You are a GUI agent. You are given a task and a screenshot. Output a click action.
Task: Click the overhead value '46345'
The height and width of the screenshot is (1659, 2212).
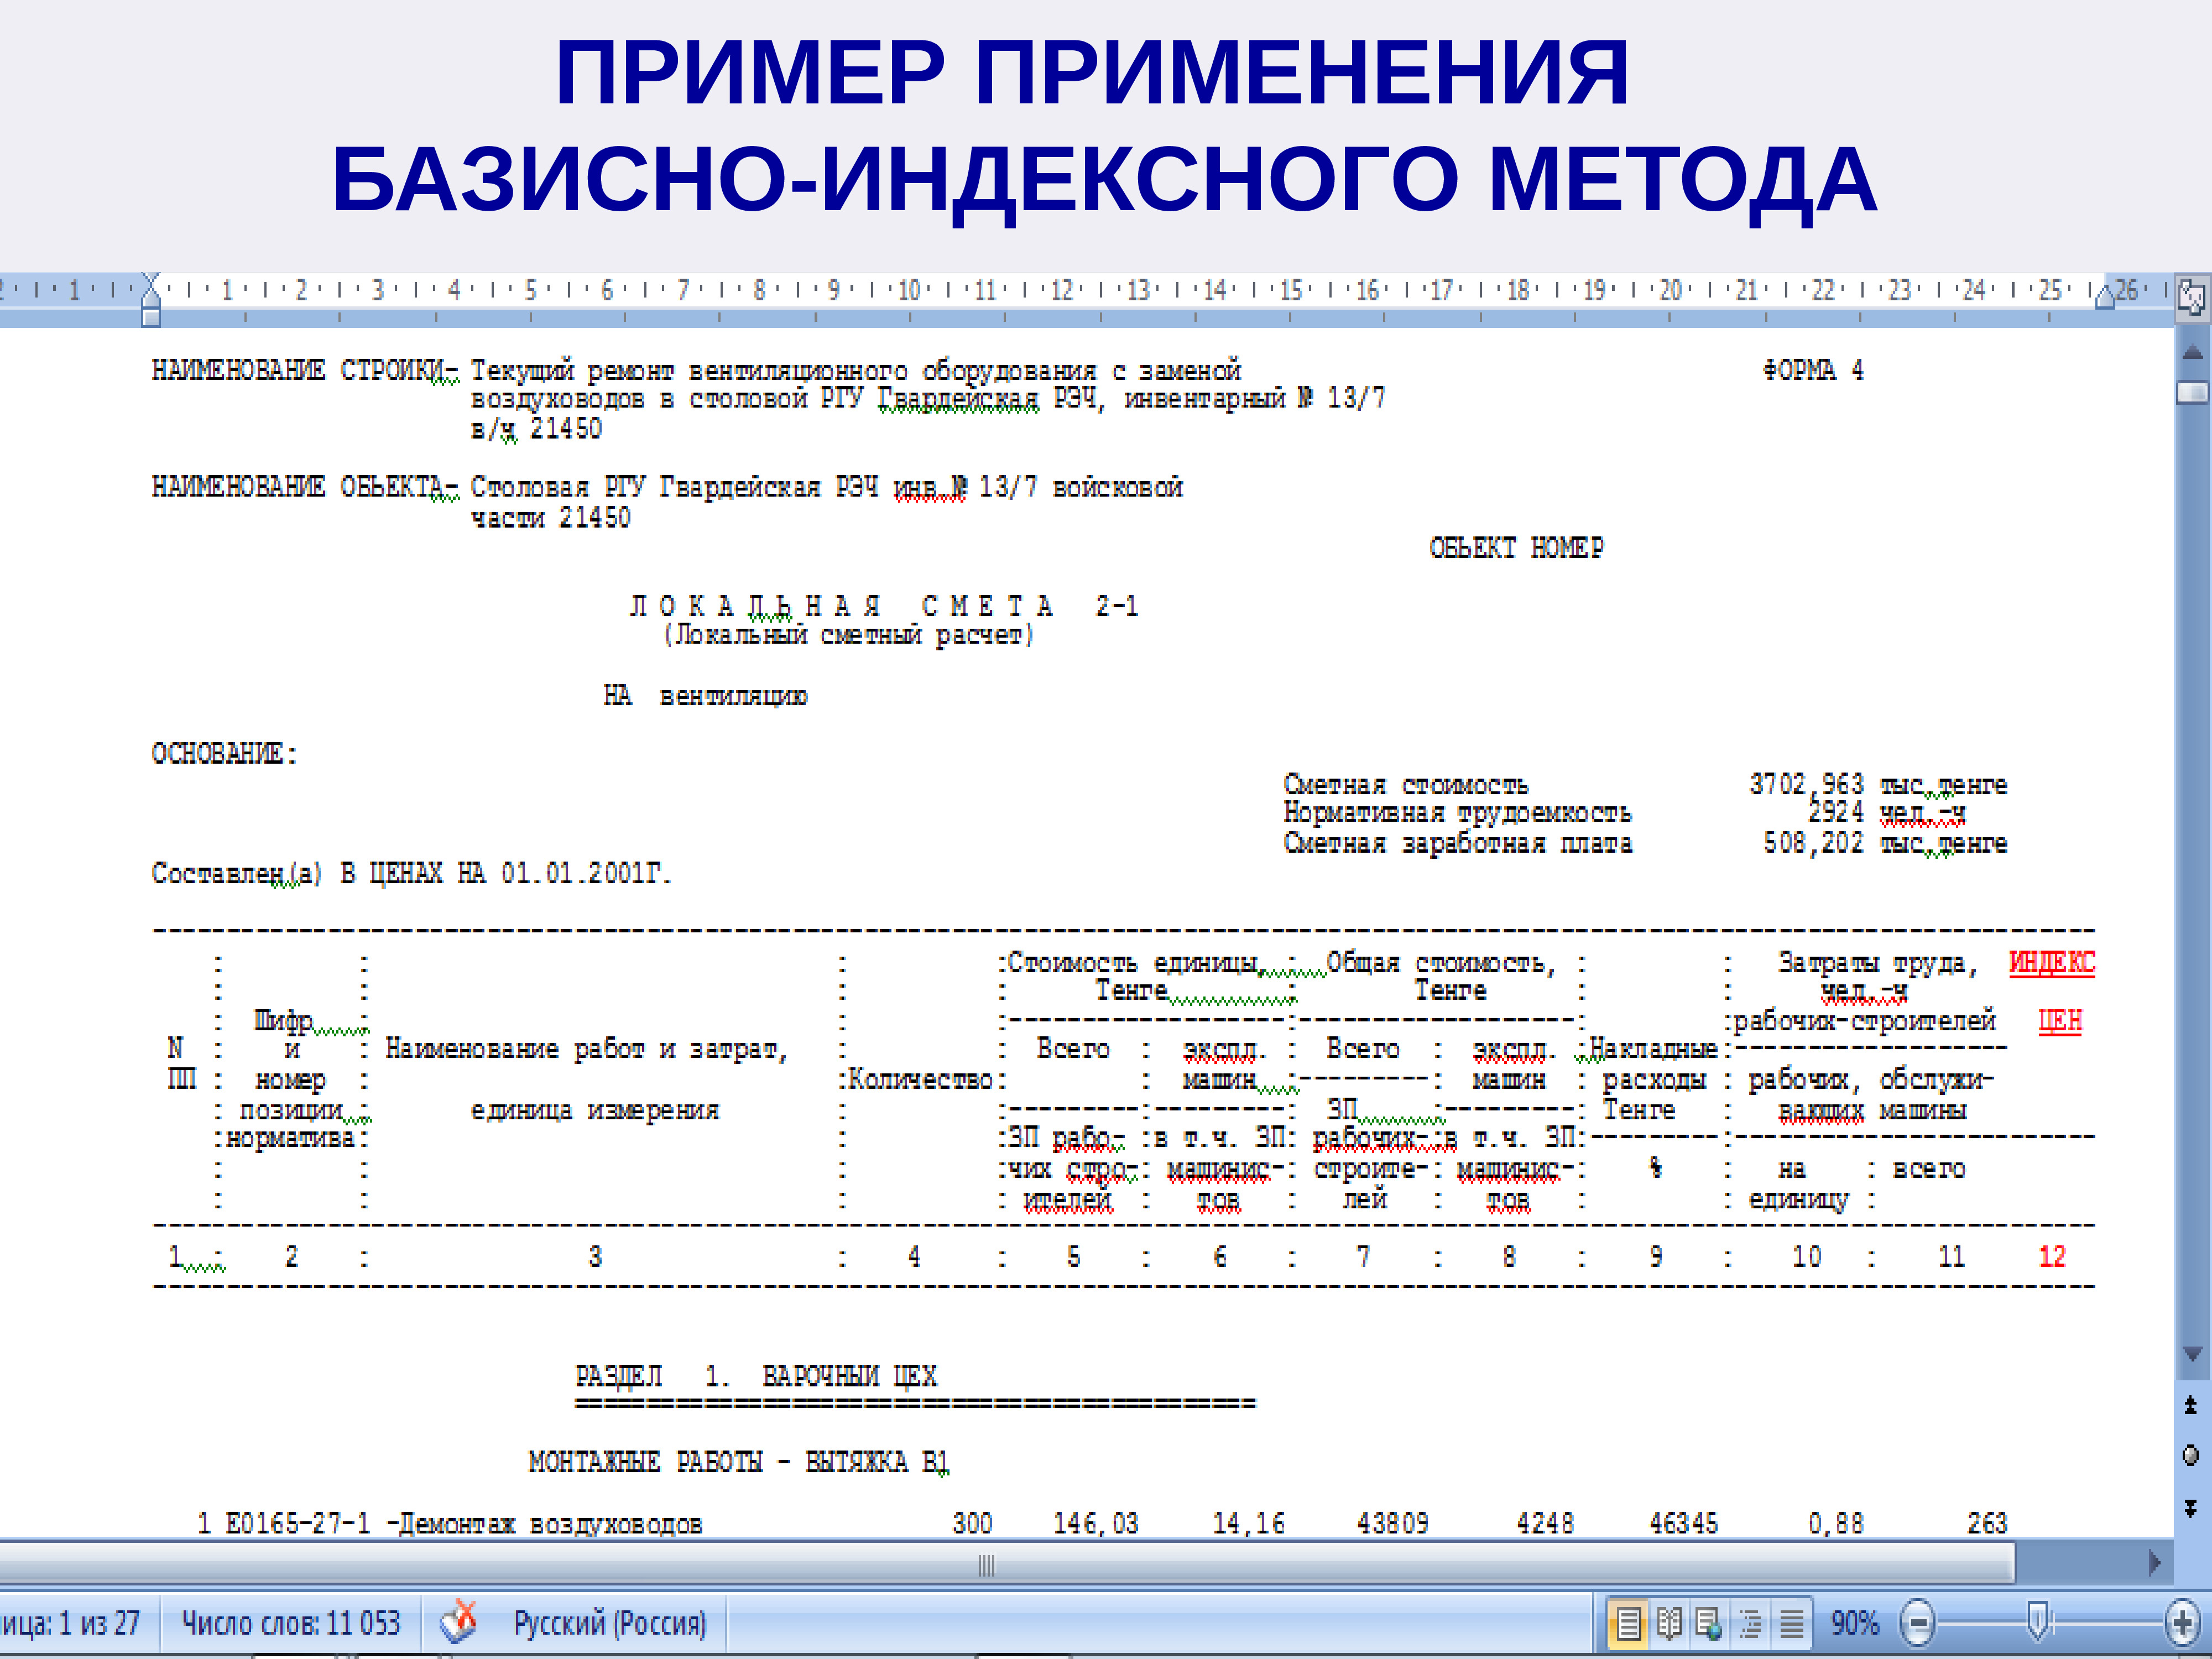click(x=1683, y=1524)
